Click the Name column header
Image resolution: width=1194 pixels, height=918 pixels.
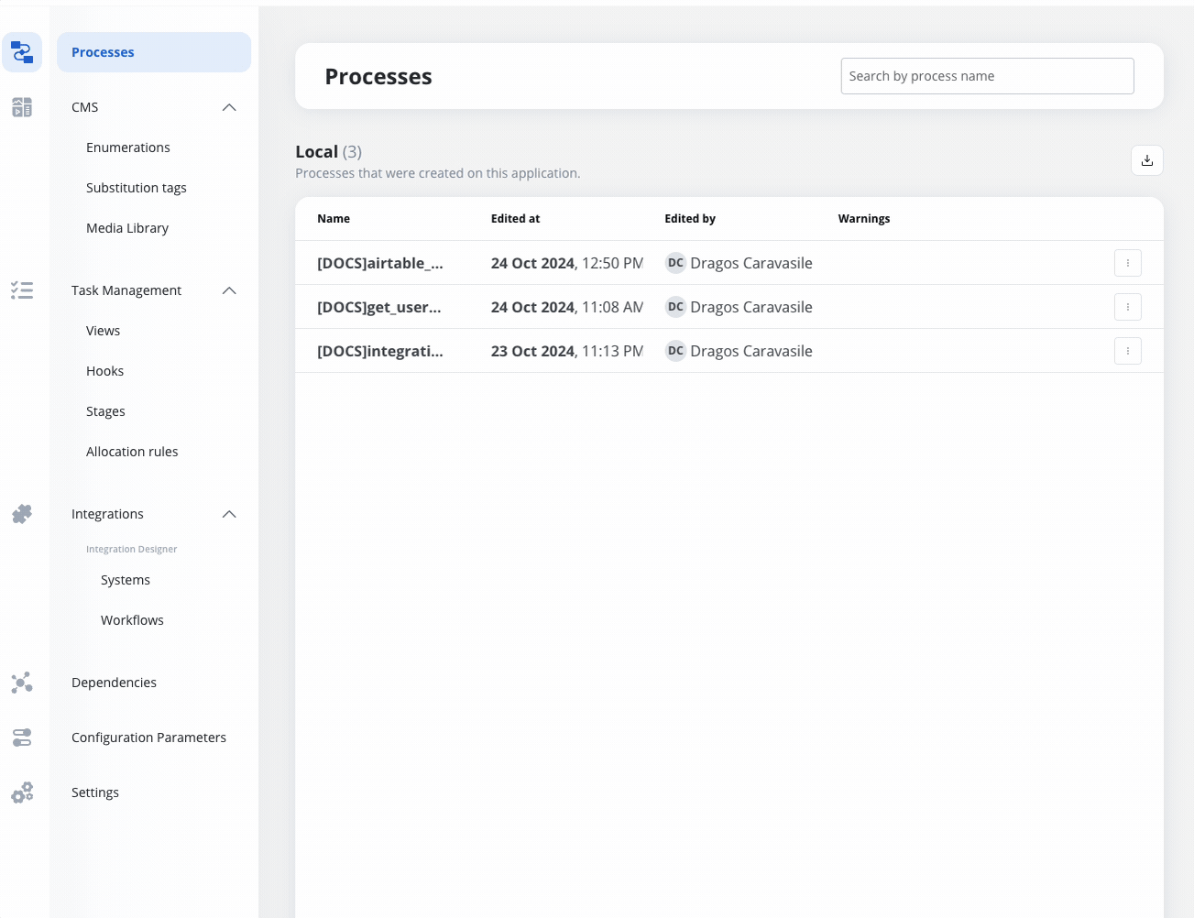tap(334, 219)
